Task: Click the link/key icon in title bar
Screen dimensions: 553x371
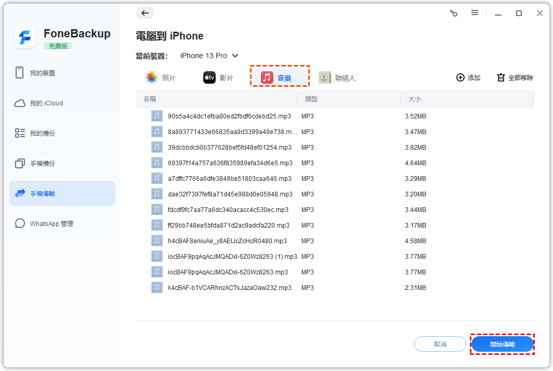Action: click(454, 14)
